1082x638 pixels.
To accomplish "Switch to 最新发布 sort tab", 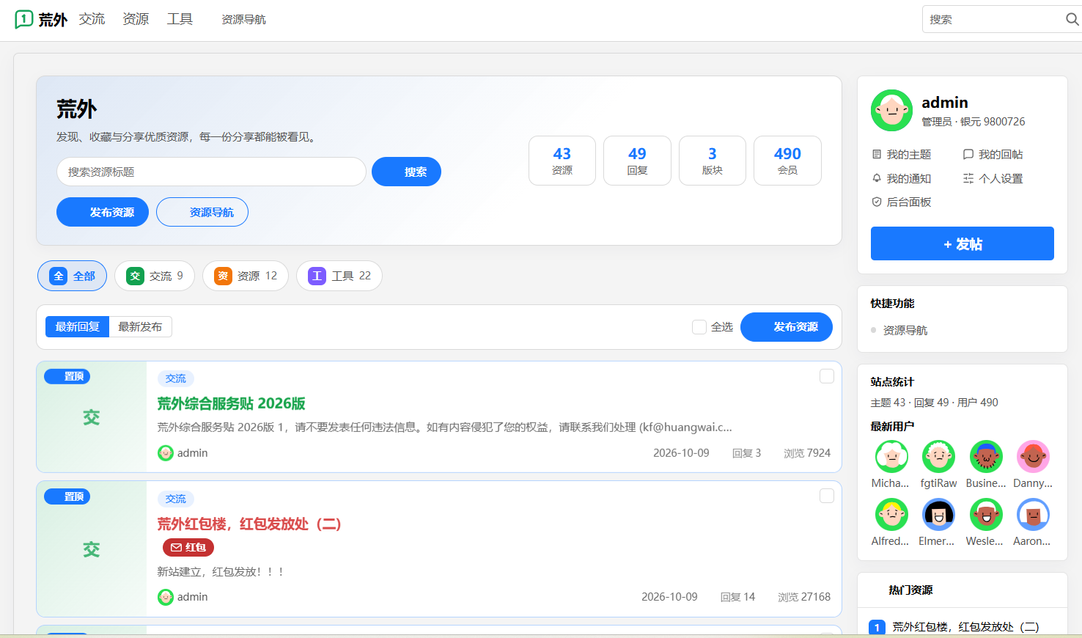I will 140,327.
